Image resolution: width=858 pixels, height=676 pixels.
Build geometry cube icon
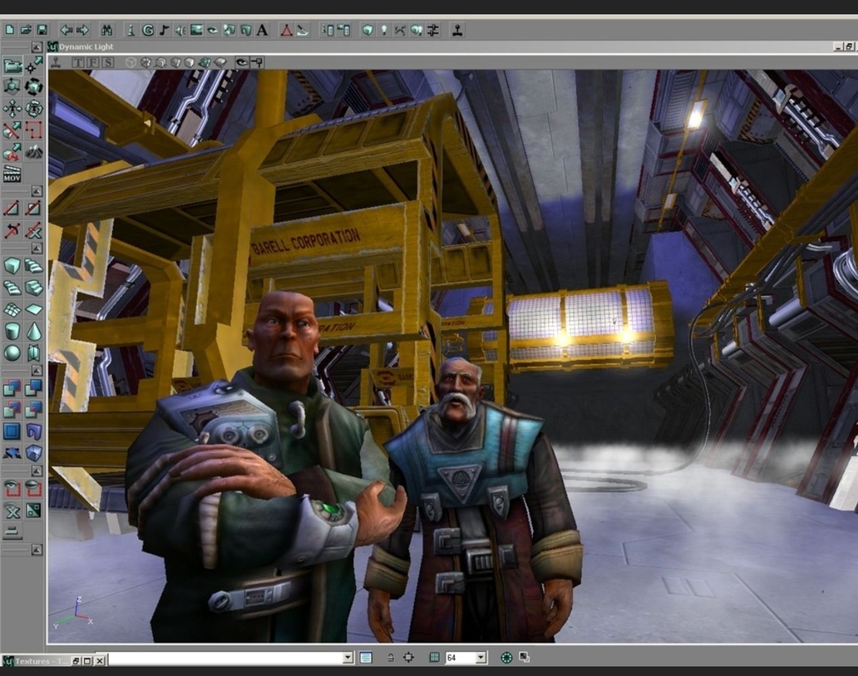pos(368,30)
